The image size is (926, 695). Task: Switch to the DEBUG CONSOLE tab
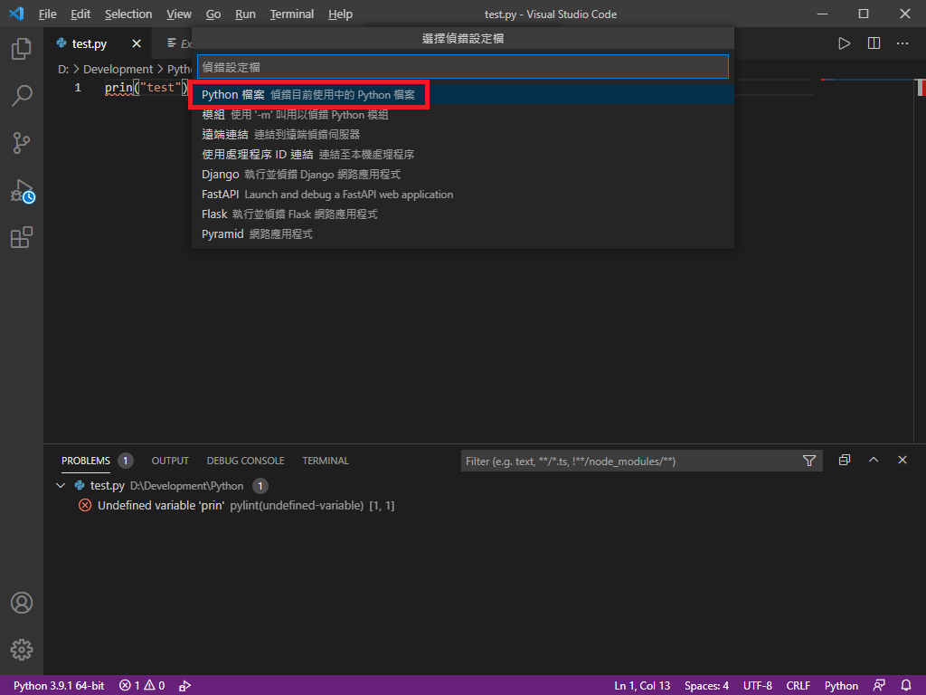point(245,461)
